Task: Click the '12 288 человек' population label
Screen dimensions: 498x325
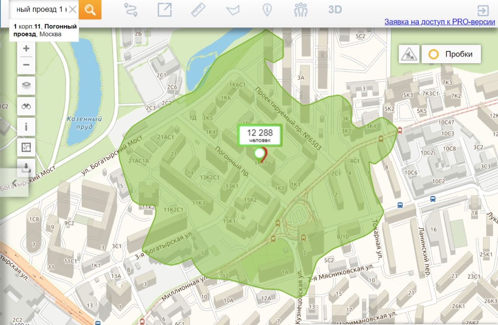Action: click(x=260, y=135)
